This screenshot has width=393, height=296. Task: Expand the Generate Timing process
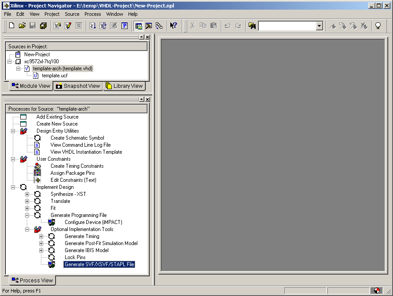pos(41,236)
